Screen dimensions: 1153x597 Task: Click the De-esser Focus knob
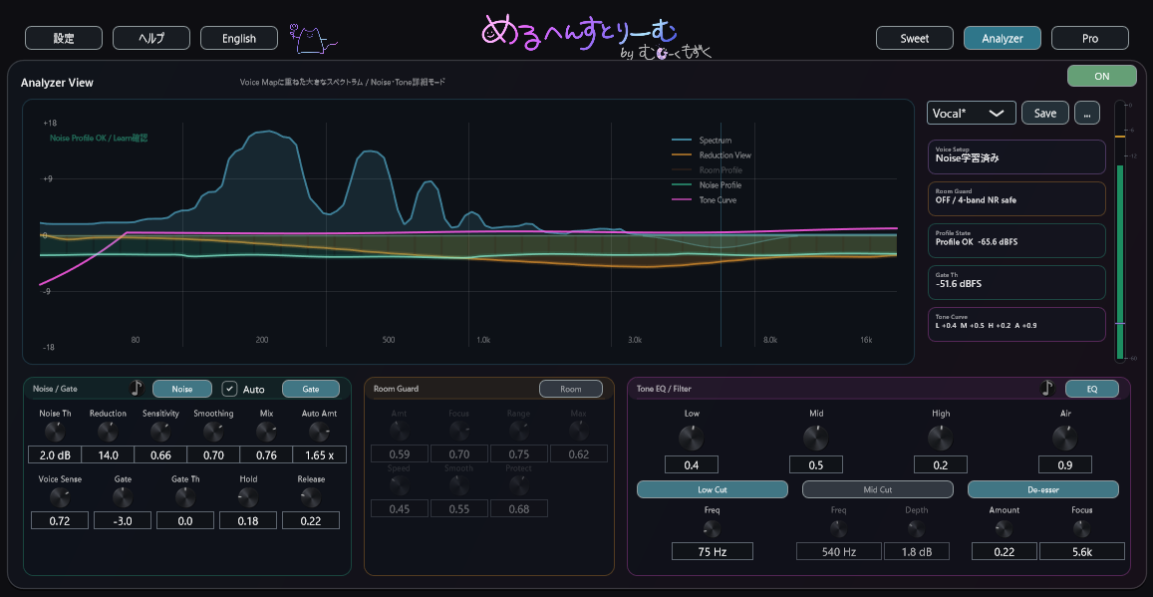pos(1081,528)
